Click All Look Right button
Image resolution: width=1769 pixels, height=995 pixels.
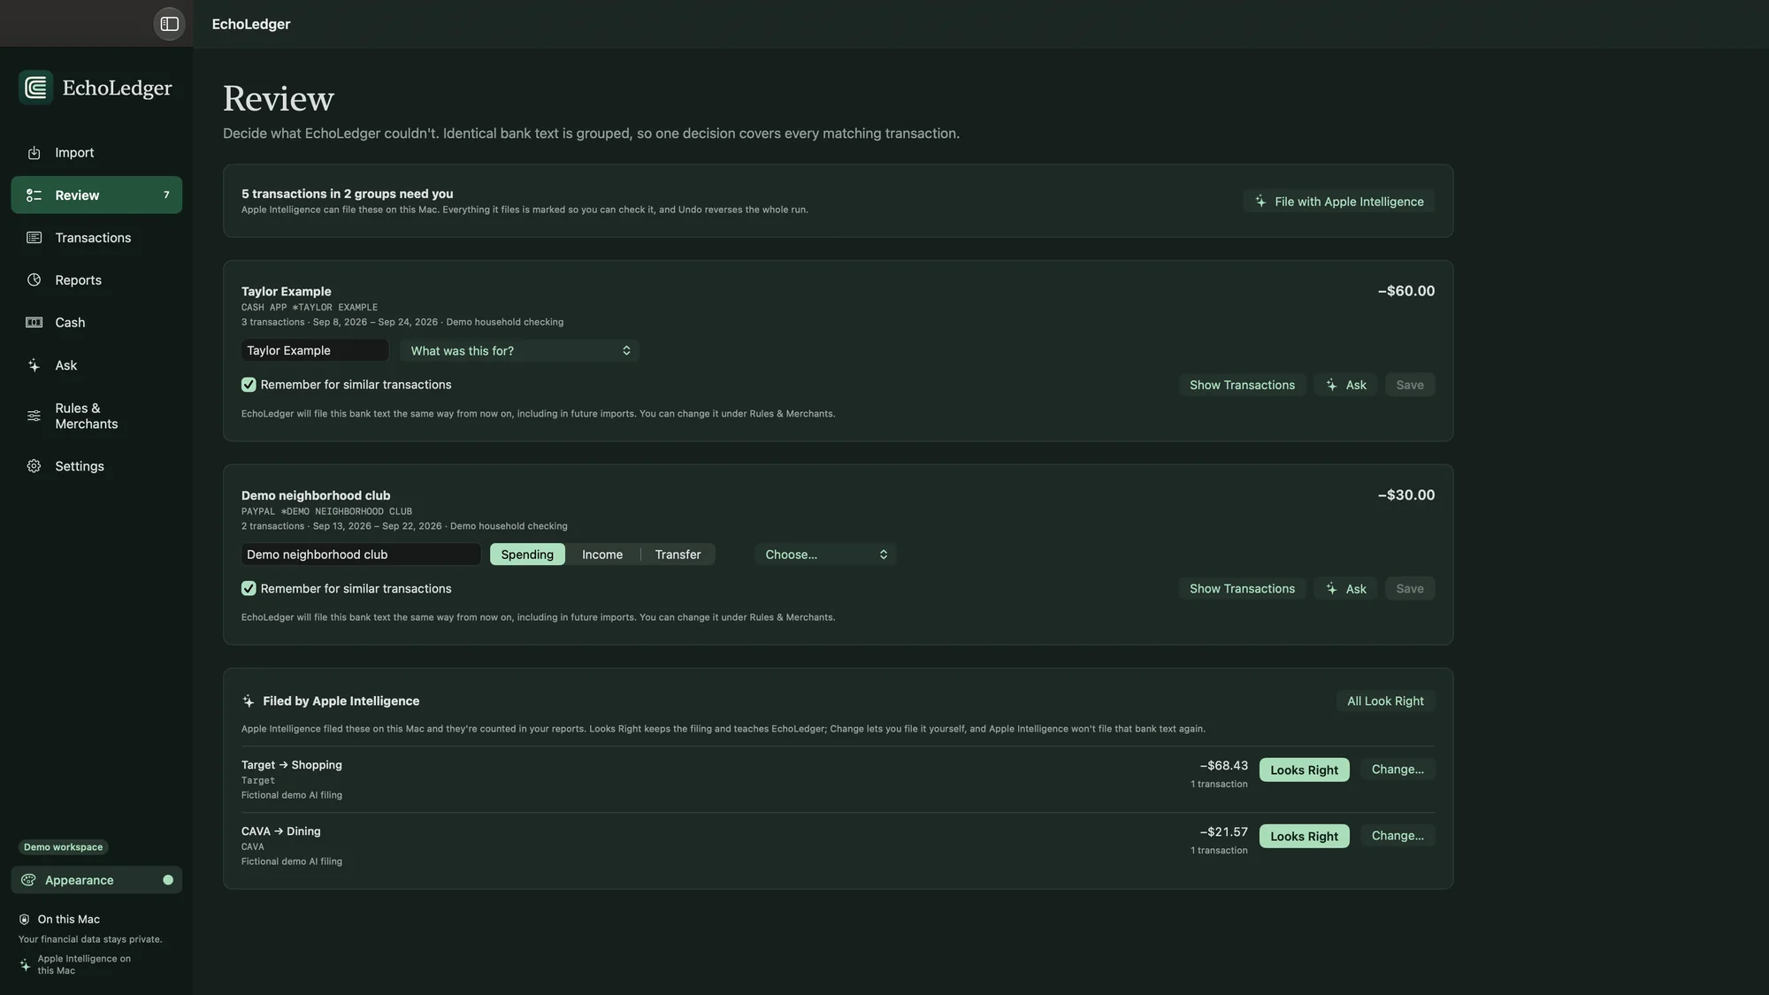(1385, 701)
